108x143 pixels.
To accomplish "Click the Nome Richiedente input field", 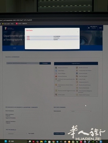I will click(32, 111).
